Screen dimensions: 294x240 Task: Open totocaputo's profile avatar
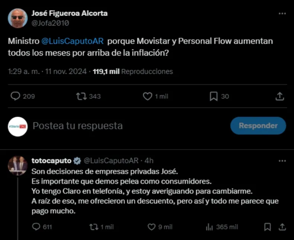coord(17,166)
